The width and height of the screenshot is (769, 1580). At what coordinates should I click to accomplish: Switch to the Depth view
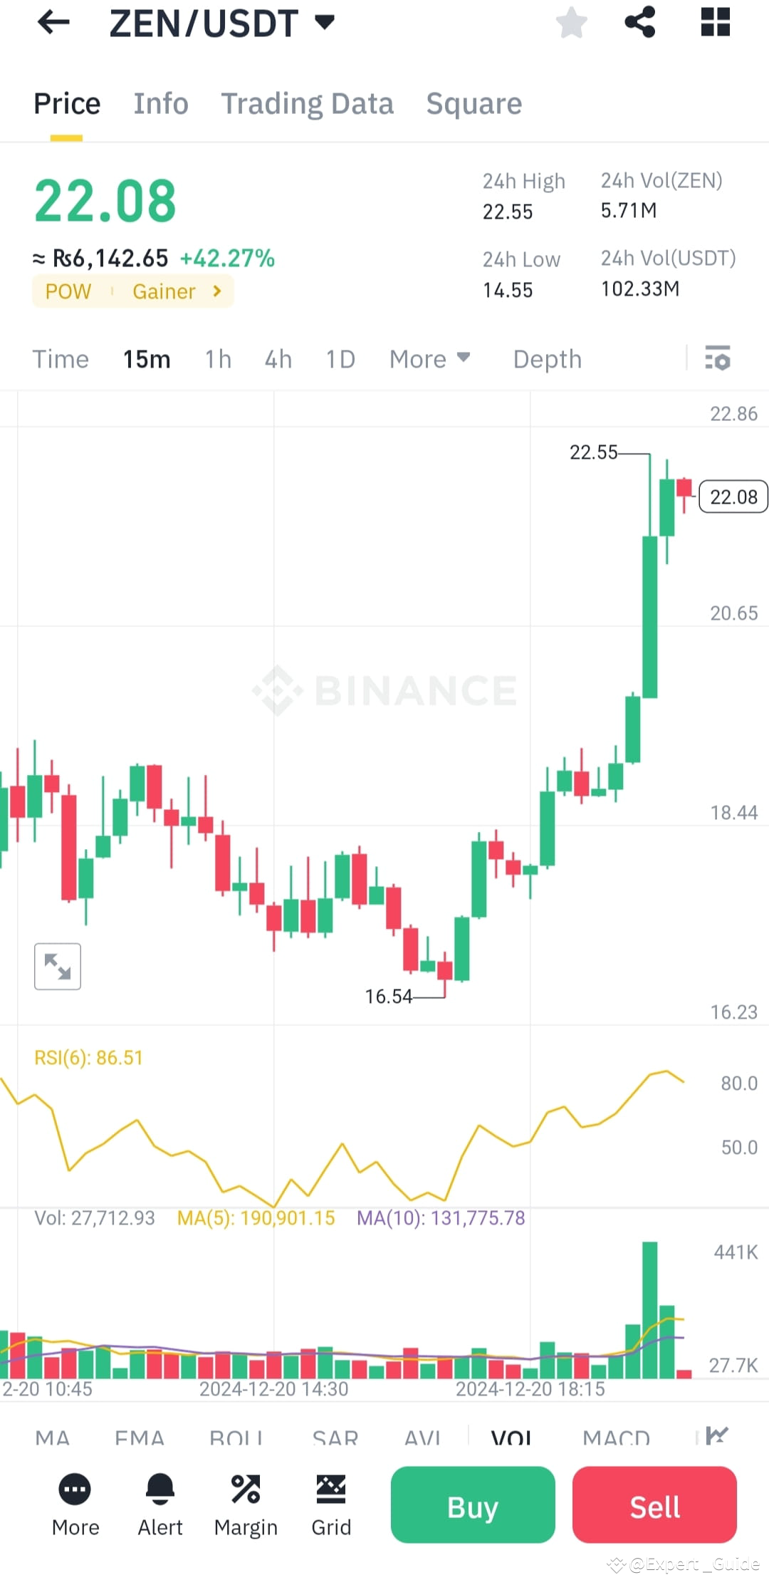coord(547,360)
